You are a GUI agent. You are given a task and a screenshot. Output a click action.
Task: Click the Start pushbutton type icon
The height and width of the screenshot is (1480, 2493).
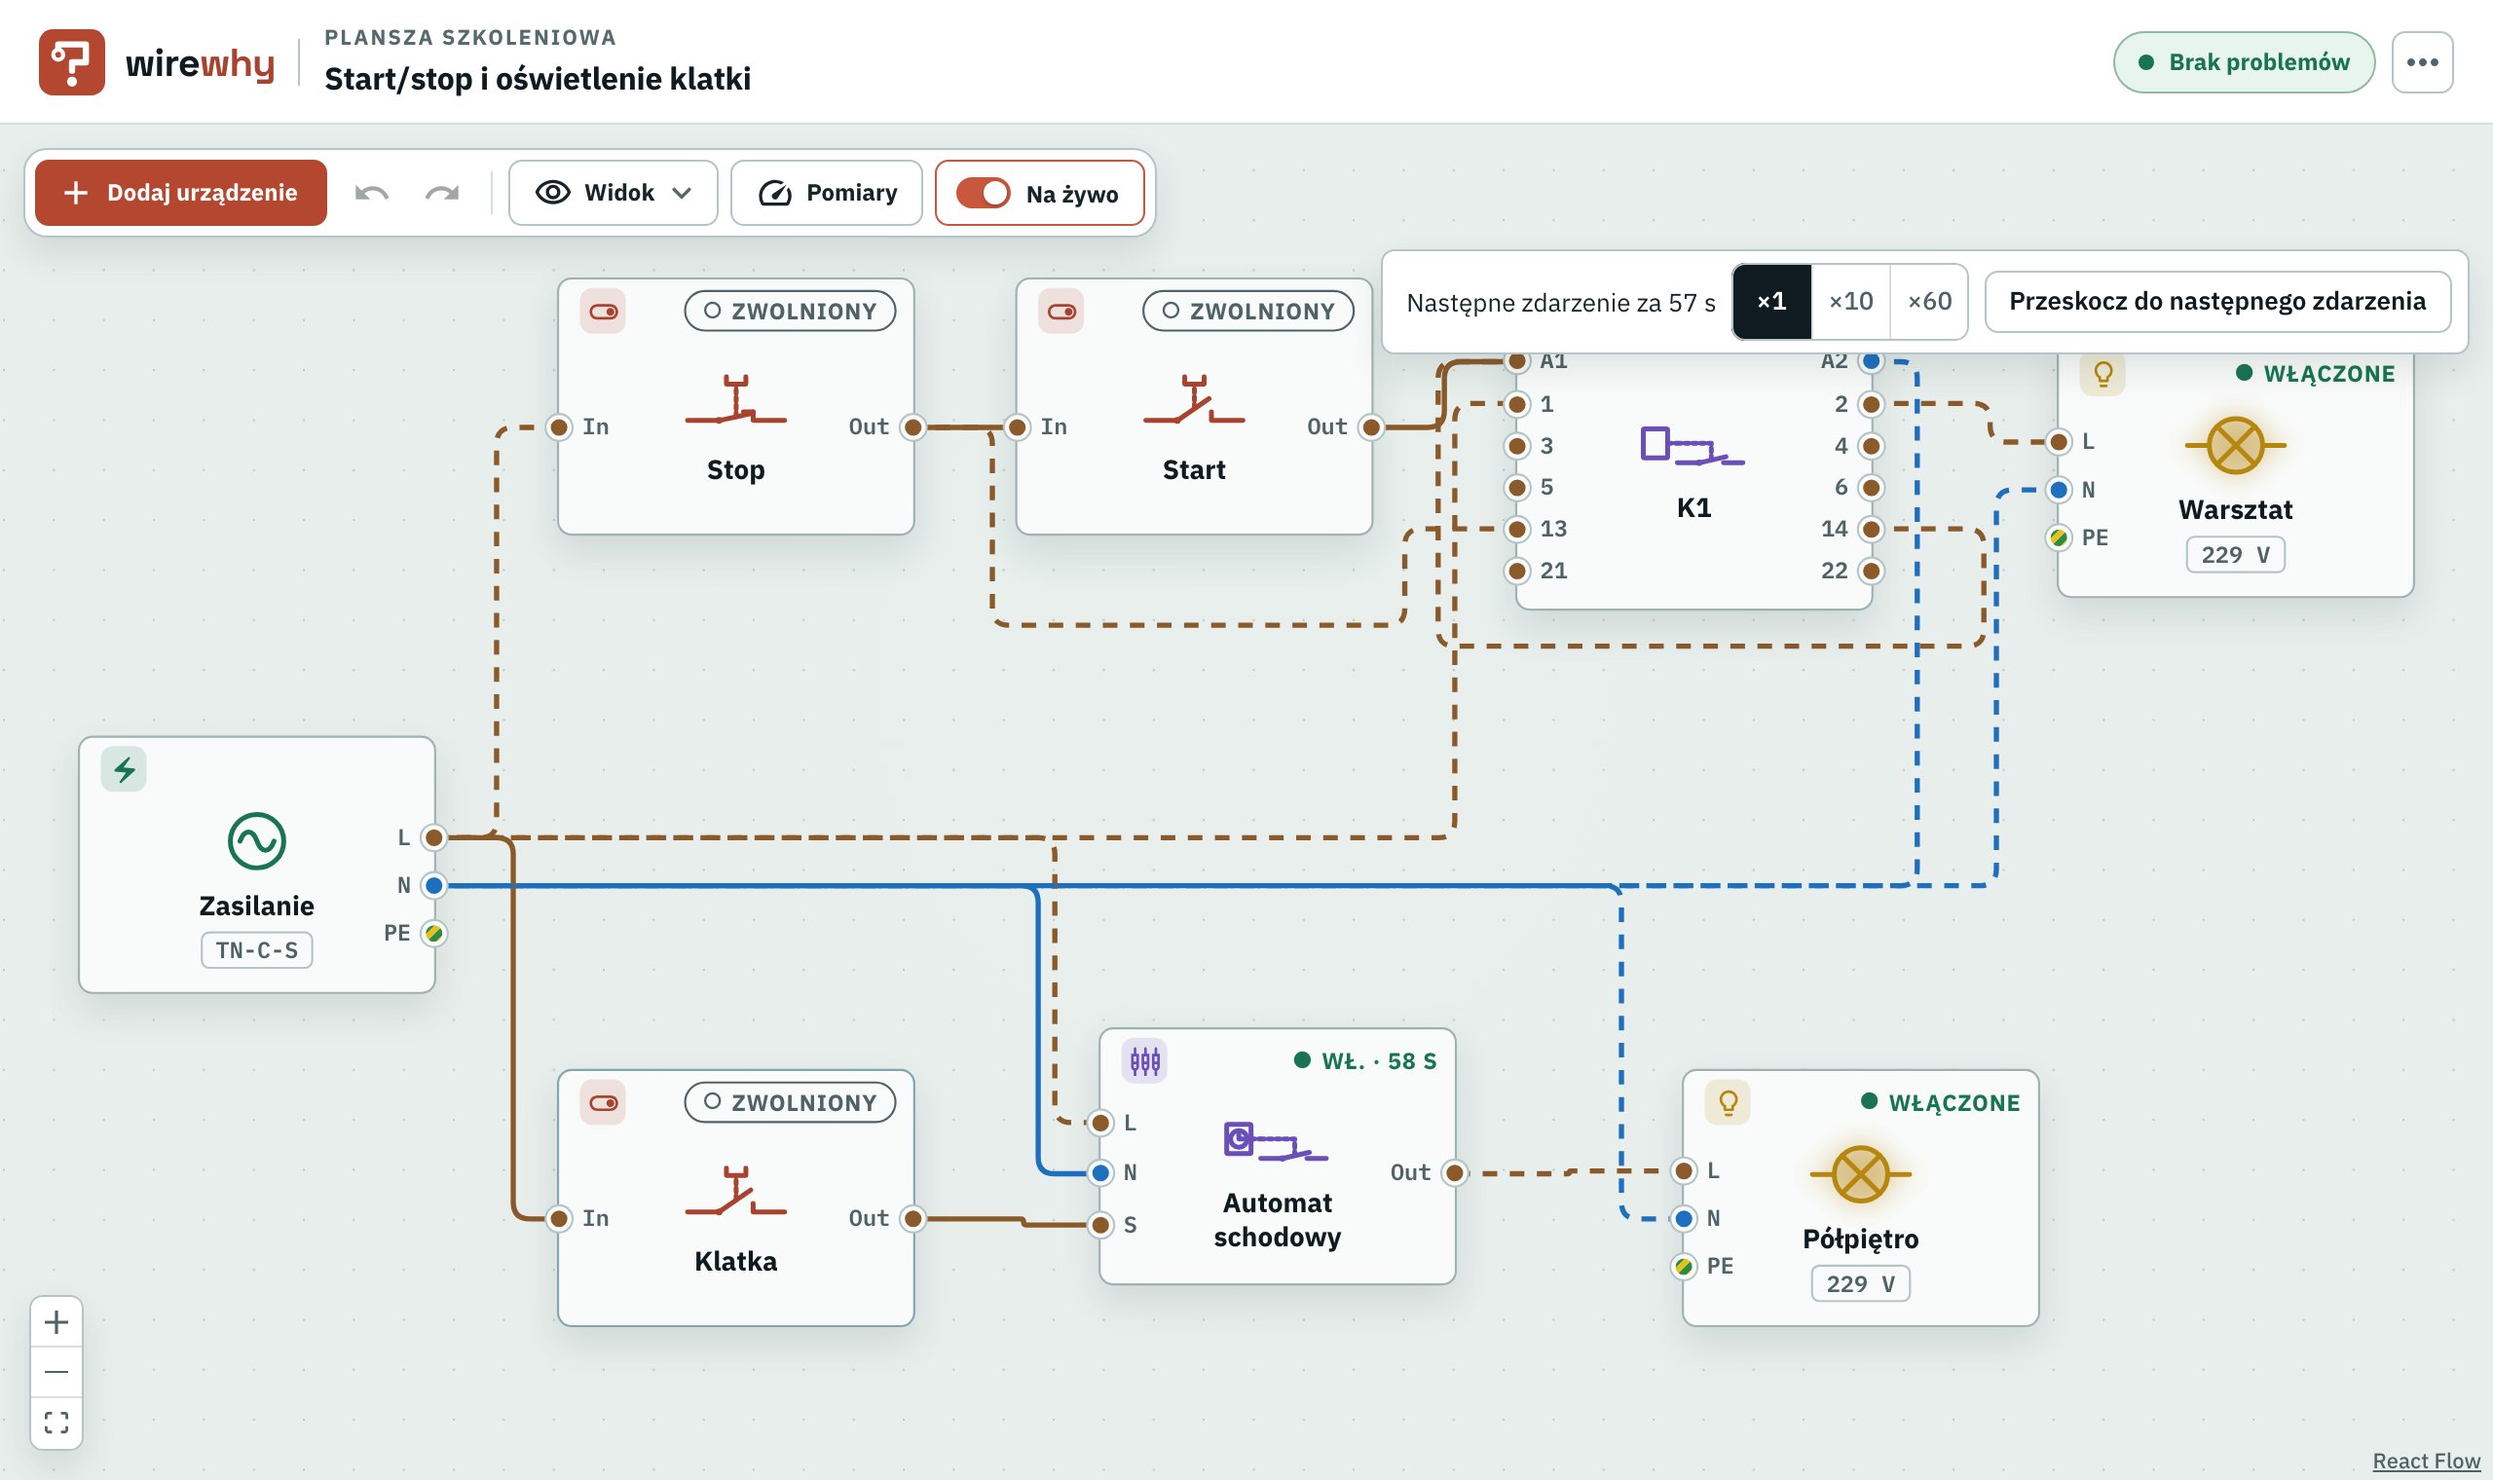(1061, 313)
